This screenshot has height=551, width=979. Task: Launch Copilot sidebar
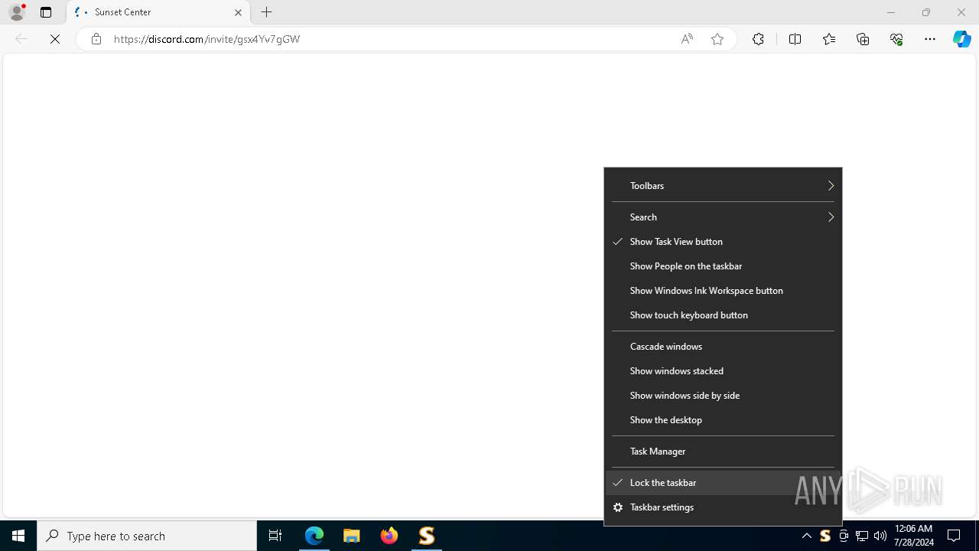(x=961, y=39)
